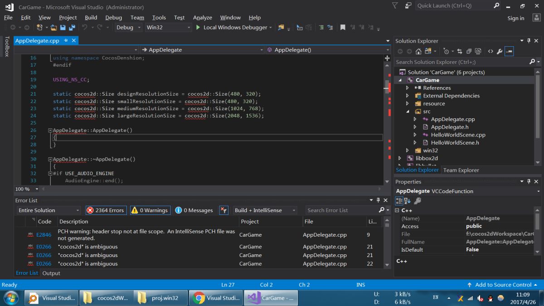Click the Sign in link
This screenshot has width=544, height=306.
pos(515,18)
